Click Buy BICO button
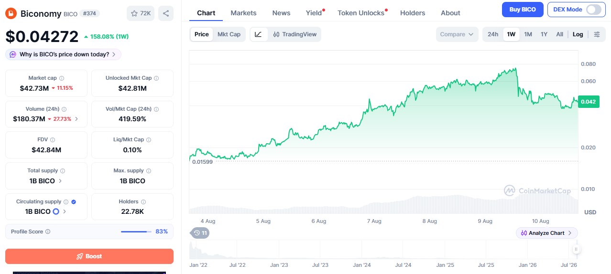 tap(523, 9)
